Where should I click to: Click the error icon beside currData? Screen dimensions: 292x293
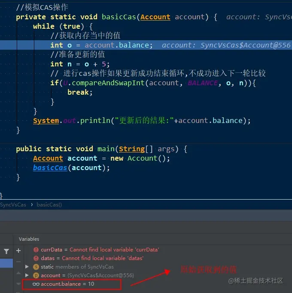(x=36, y=250)
